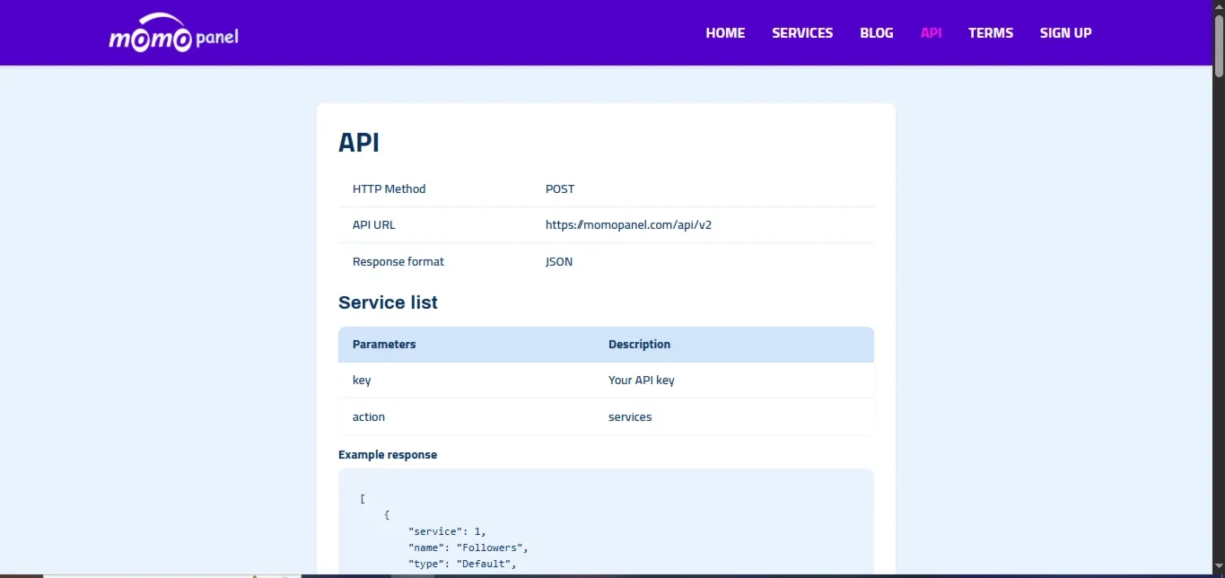The height and width of the screenshot is (578, 1225).
Task: Click the JSON response format value
Action: pos(559,262)
